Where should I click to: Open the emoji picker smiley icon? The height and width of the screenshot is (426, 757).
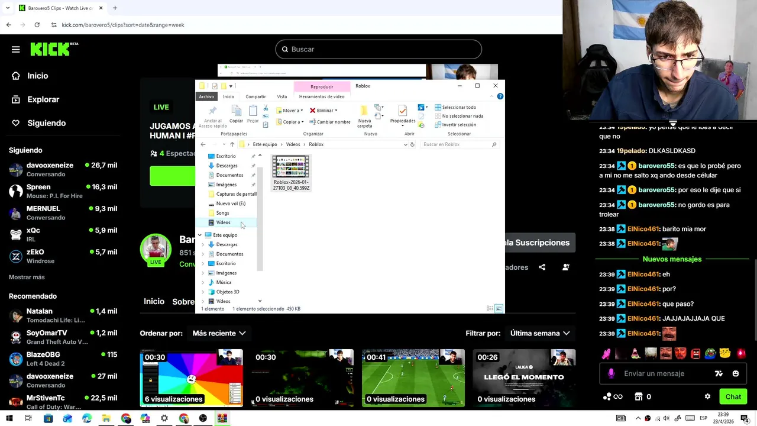[736, 373]
